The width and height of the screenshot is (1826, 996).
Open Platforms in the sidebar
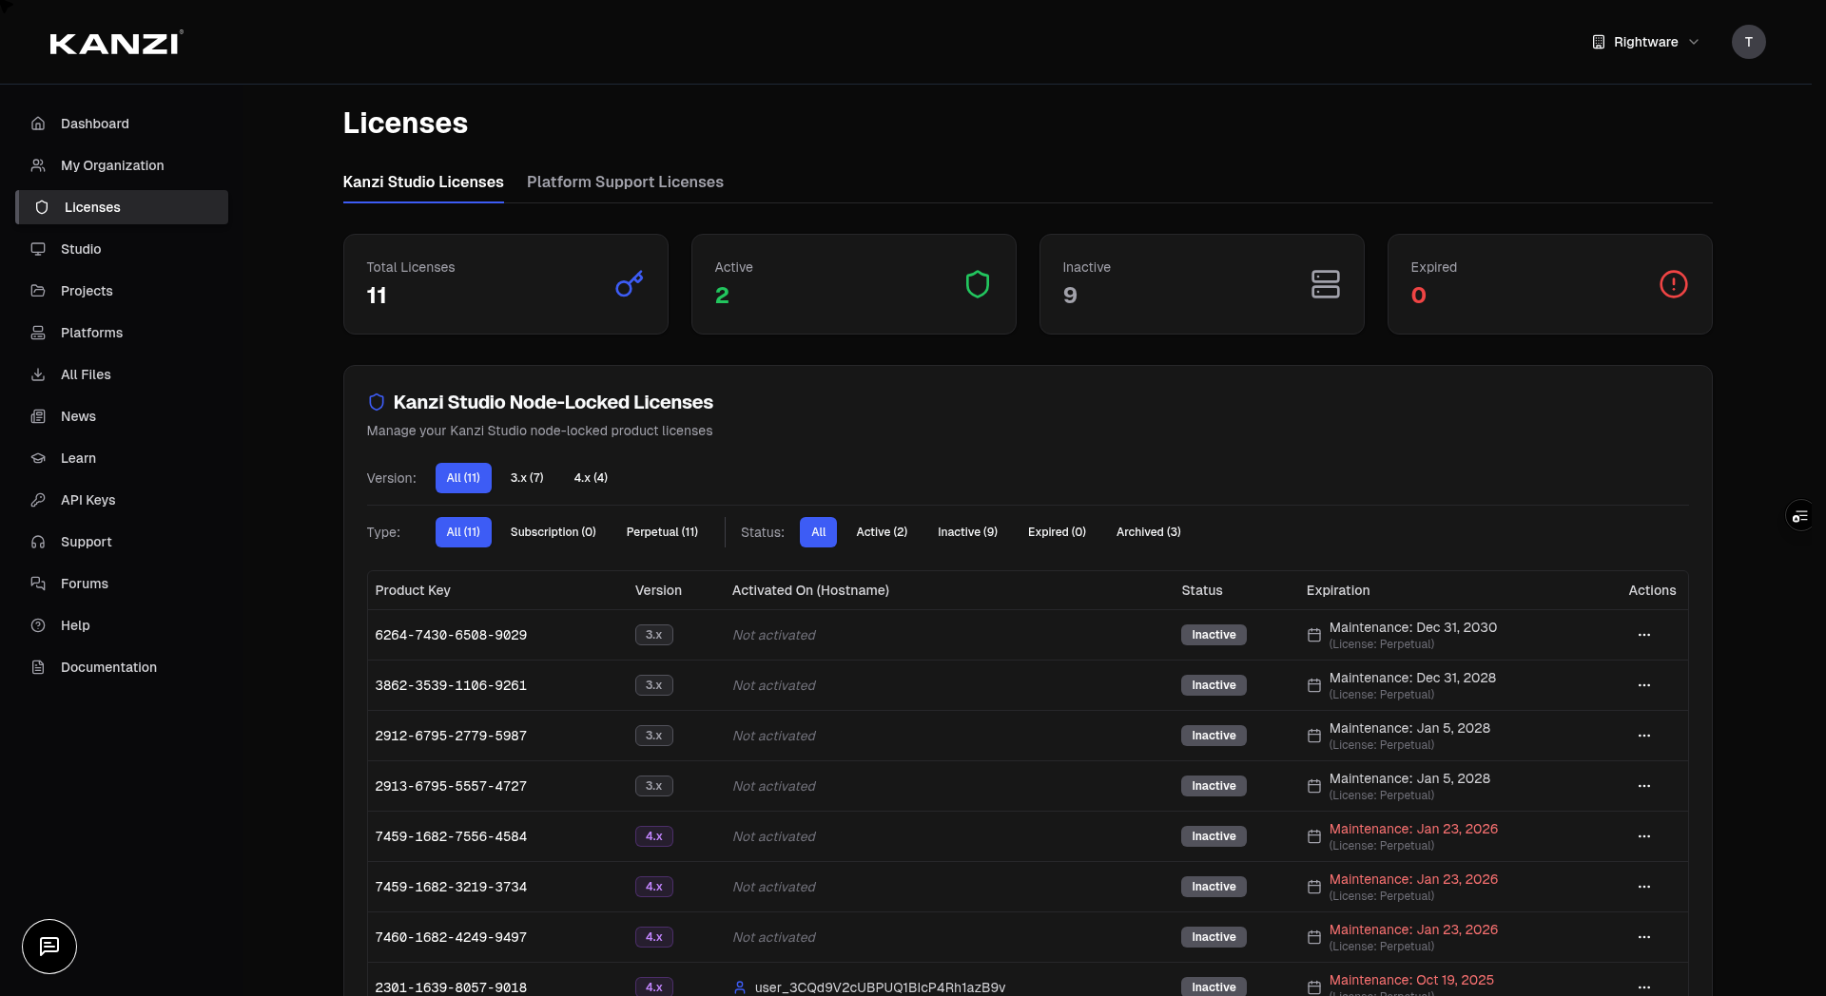click(x=122, y=333)
